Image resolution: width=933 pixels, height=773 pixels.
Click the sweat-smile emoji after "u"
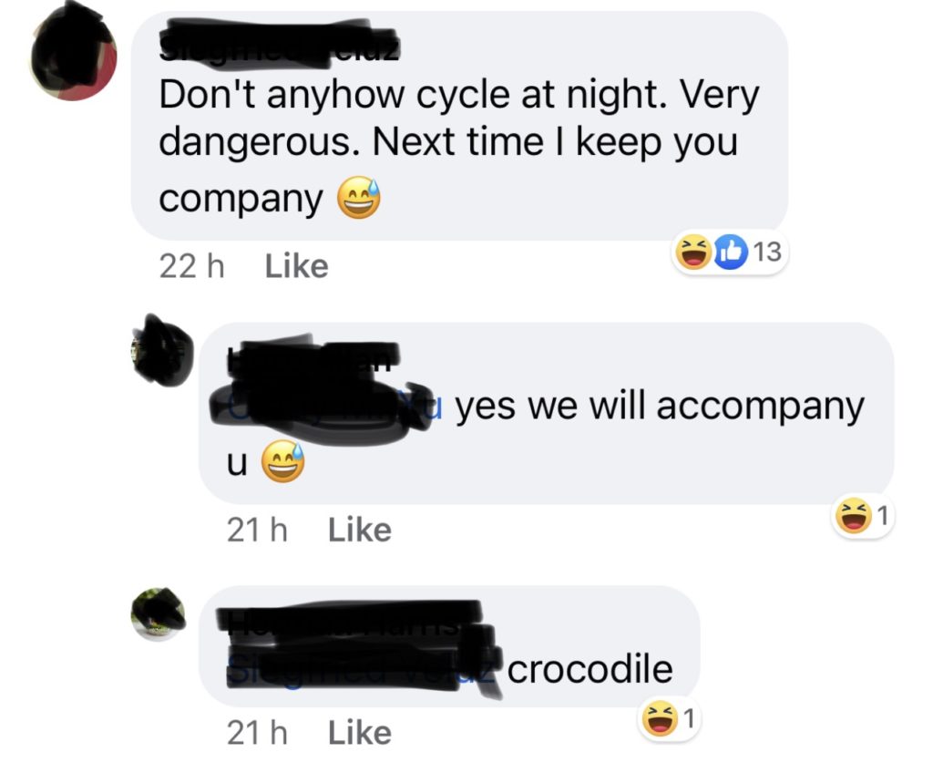tap(283, 461)
